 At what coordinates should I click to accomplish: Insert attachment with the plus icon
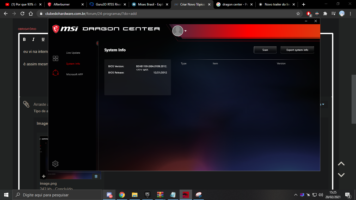(x=44, y=176)
